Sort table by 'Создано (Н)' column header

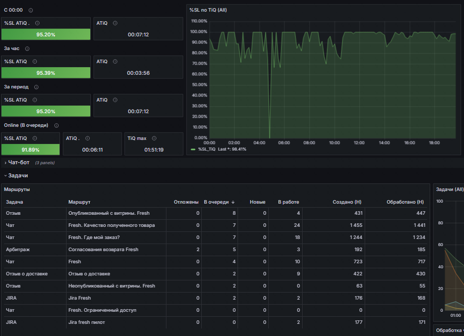[347, 202]
